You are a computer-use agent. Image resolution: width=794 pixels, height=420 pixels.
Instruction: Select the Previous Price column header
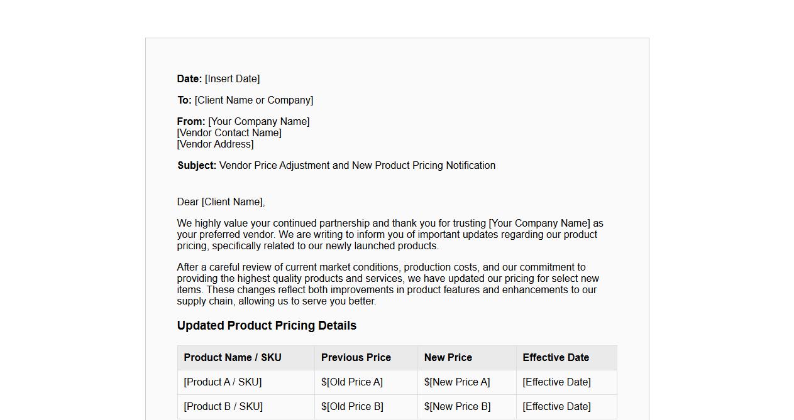click(356, 358)
